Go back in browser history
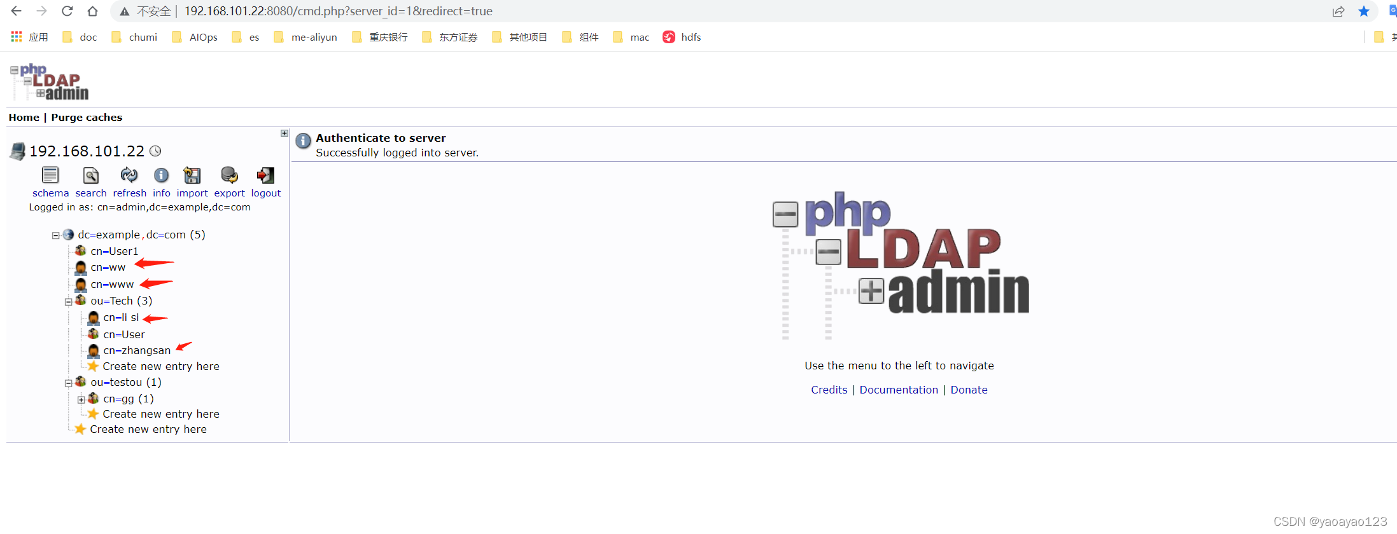This screenshot has width=1397, height=534. click(17, 11)
